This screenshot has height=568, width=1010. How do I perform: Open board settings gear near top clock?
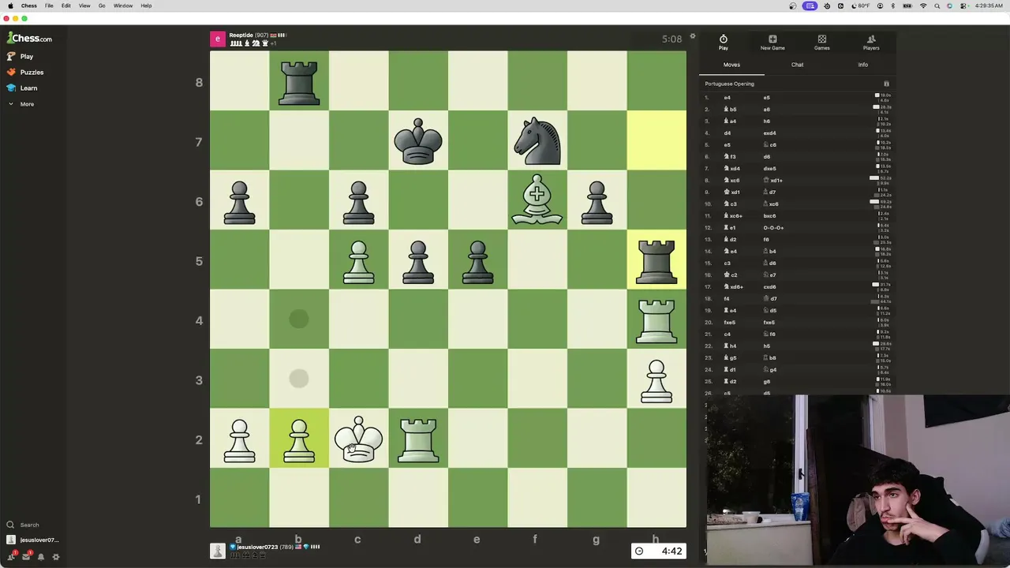click(x=693, y=36)
